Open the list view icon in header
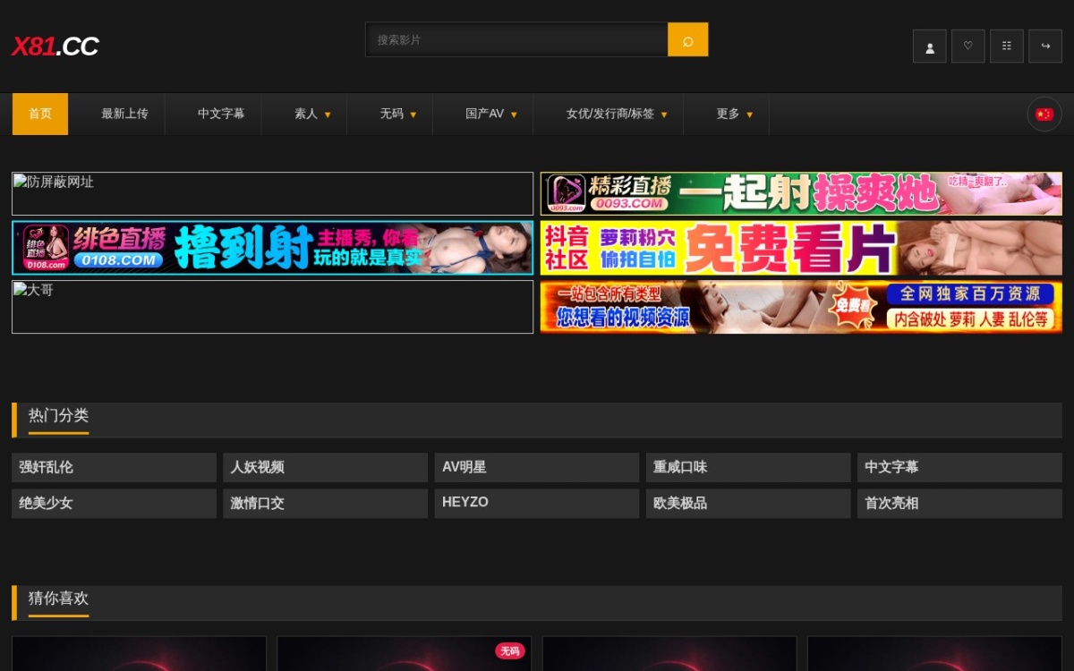1074x671 pixels. pos(1006,47)
